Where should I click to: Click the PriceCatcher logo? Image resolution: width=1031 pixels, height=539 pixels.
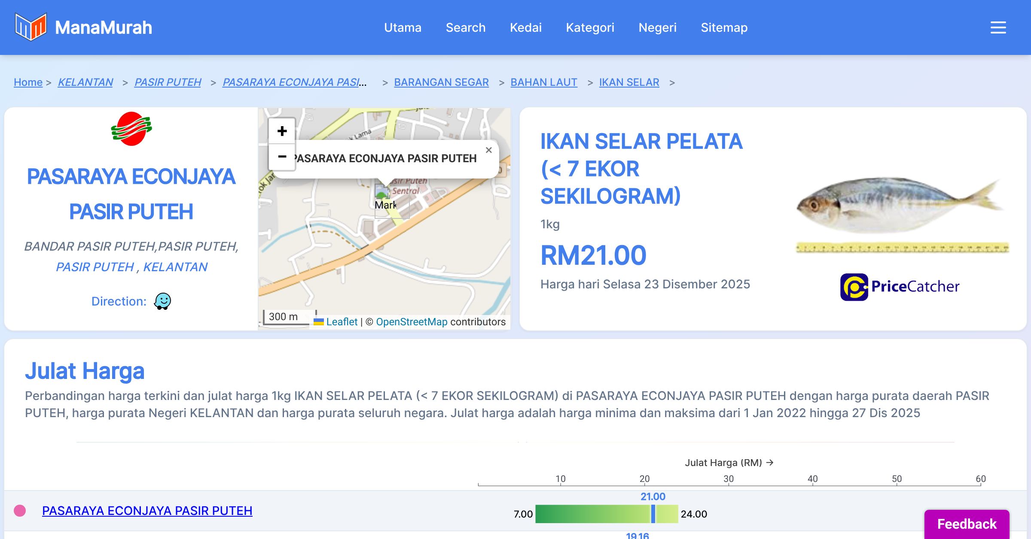[x=900, y=287]
